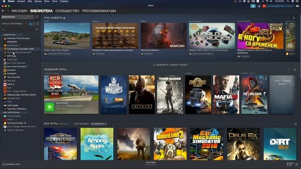Select Farming Simulator 19 in sidebar
The image size is (301, 169).
point(16,123)
